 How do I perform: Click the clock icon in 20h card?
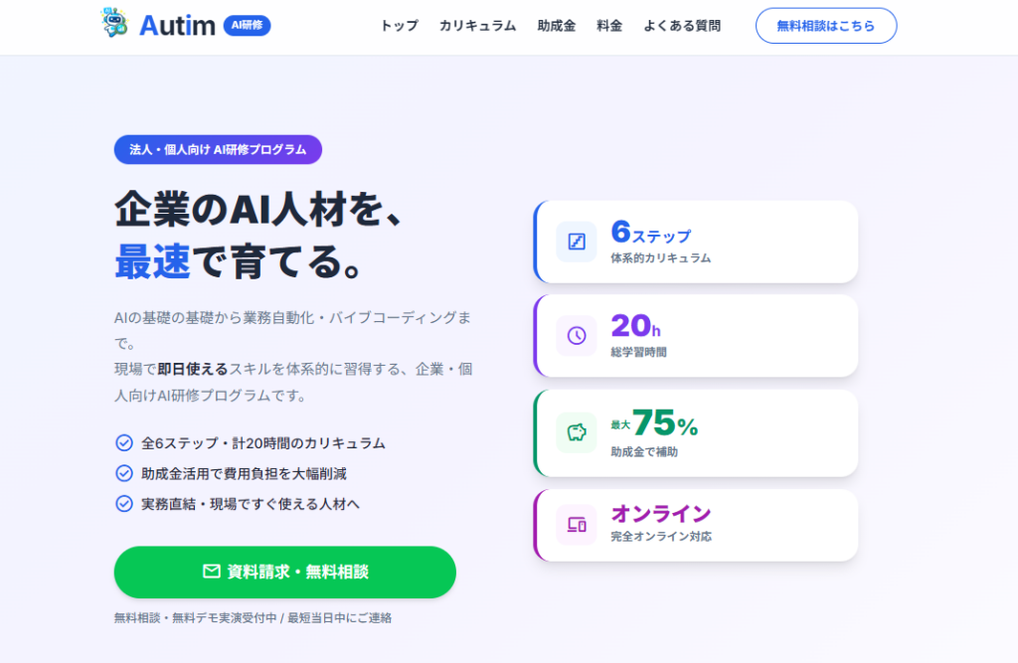click(x=577, y=335)
